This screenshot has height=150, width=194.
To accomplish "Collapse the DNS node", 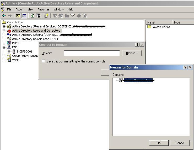I will [x=4, y=47].
